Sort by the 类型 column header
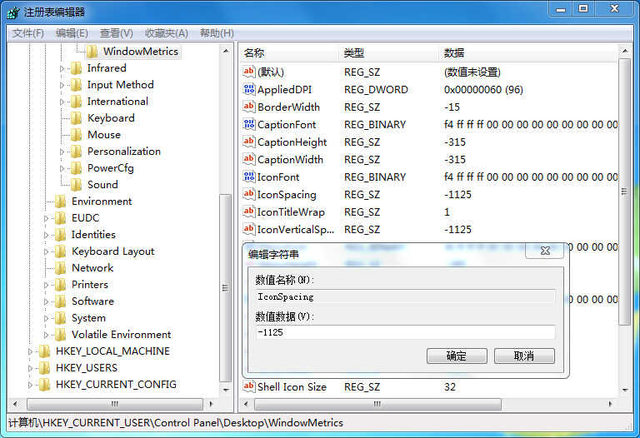 tap(389, 53)
